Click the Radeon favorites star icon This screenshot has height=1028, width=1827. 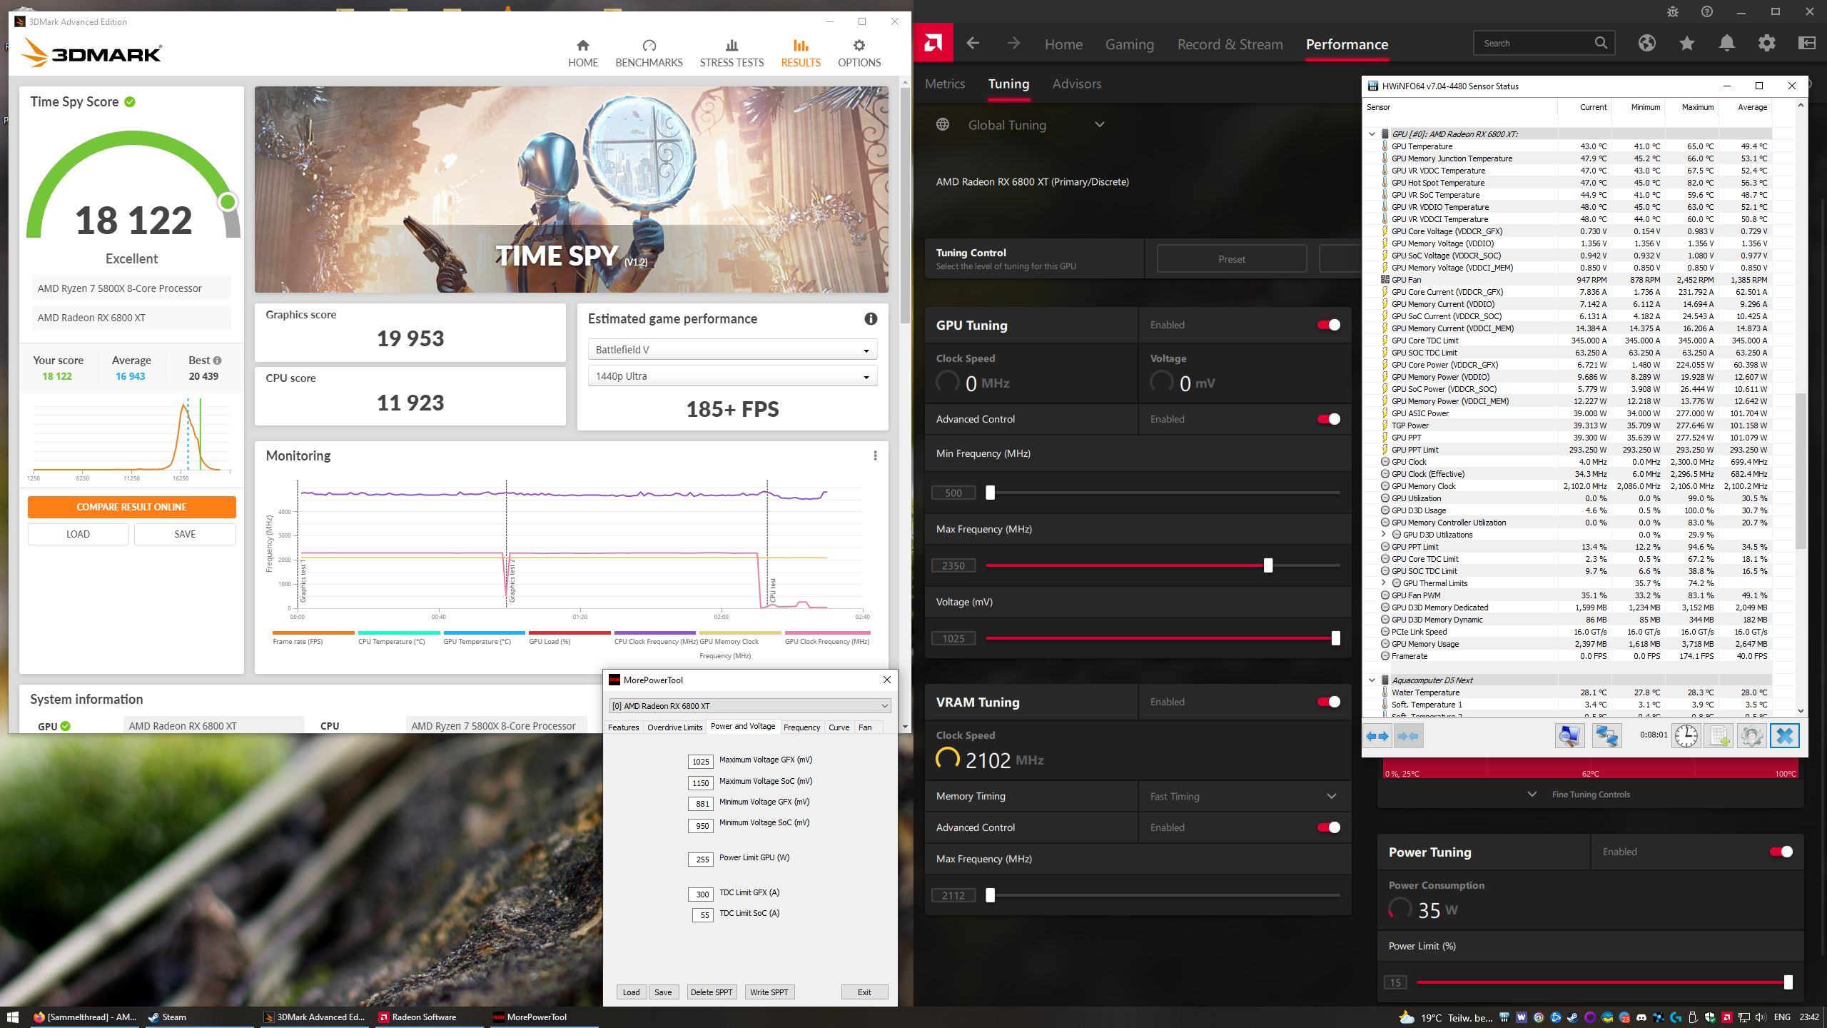[x=1686, y=44]
